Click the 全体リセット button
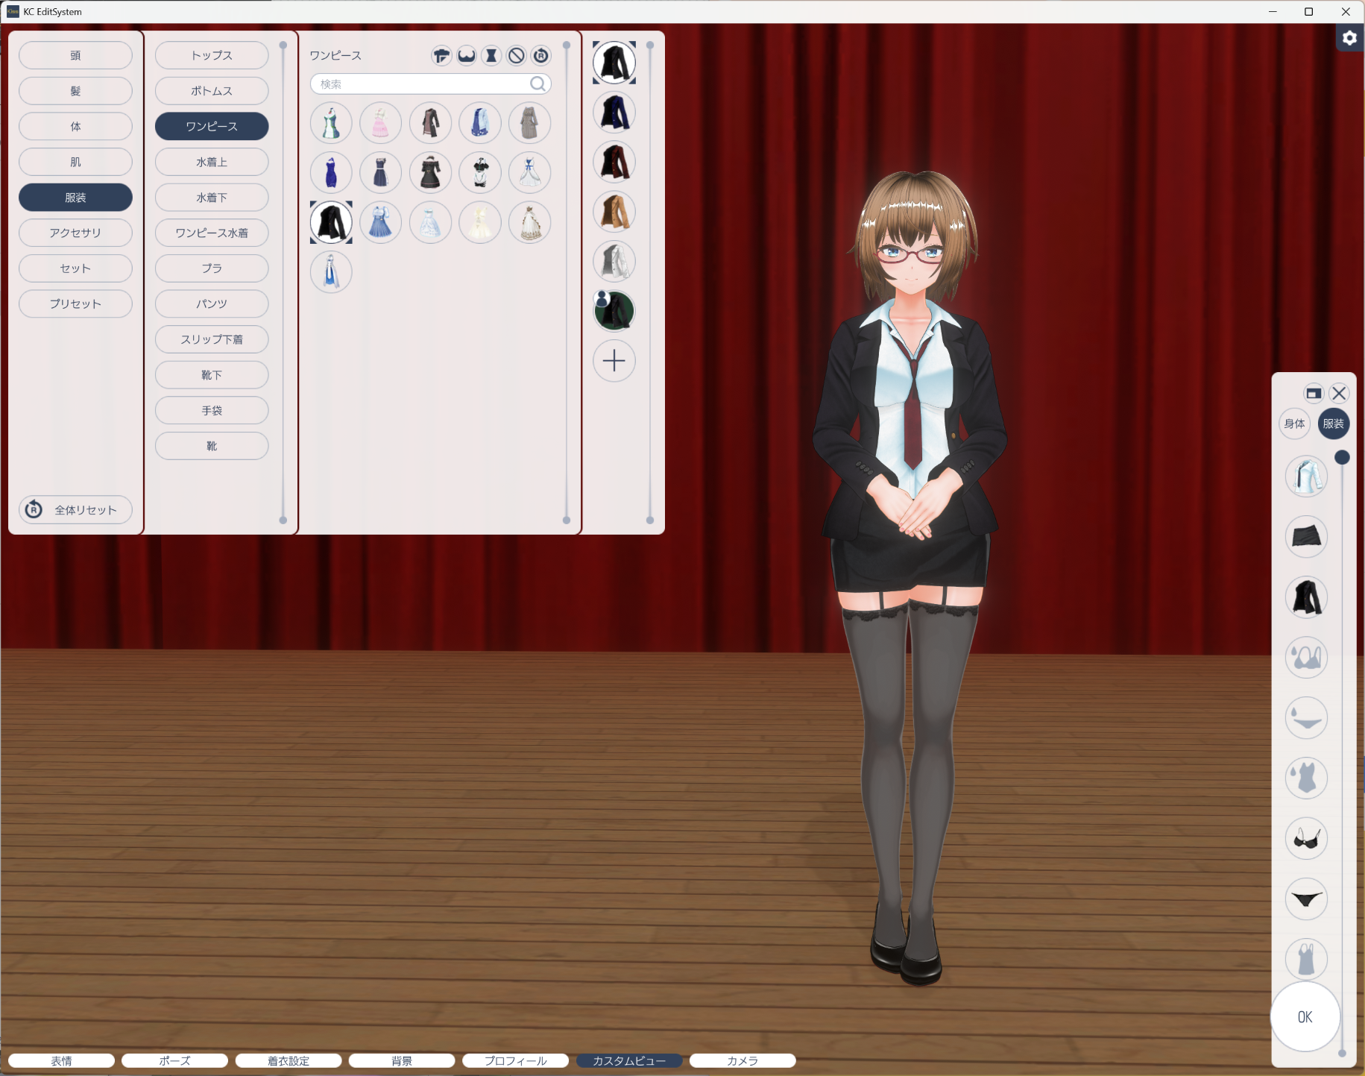 75,510
